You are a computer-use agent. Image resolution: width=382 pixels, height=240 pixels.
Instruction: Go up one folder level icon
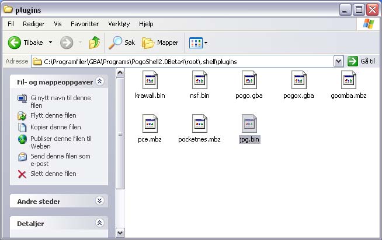pyautogui.click(x=95, y=43)
